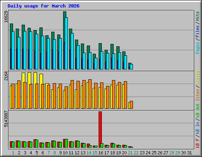Click the cyan files bar for day 10
This screenshot has width=202, height=157.
click(66, 43)
